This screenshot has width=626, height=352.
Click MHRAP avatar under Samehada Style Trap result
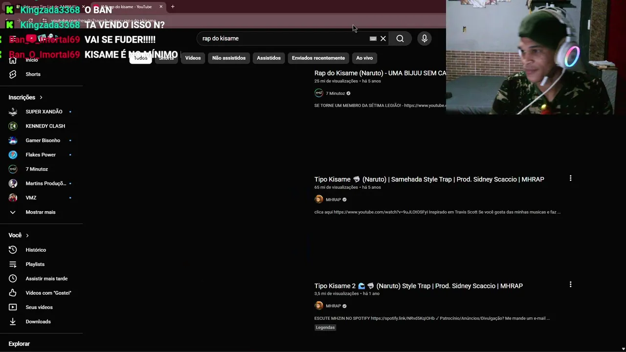pos(319,199)
